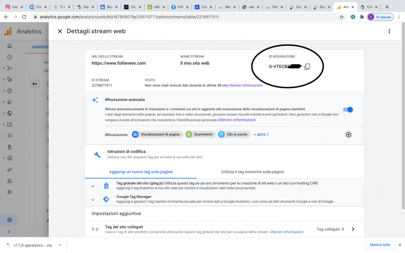The image size is (405, 253).
Task: Click the stream ID 2276871511
Action: click(102, 85)
